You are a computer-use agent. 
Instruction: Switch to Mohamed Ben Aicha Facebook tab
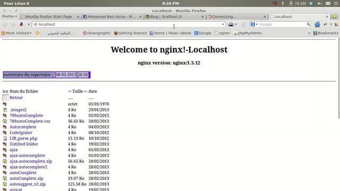[x=112, y=16]
